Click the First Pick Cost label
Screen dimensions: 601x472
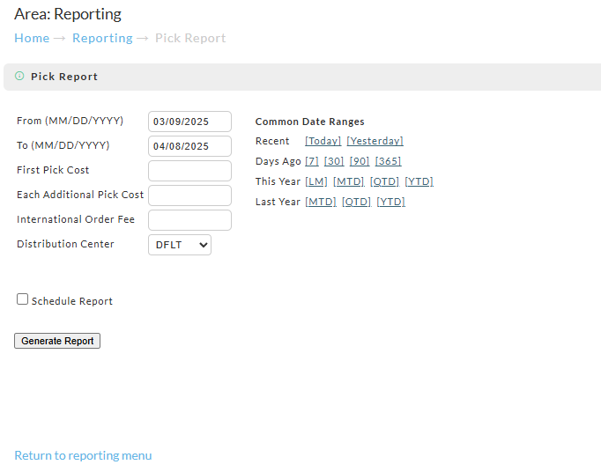click(x=53, y=170)
